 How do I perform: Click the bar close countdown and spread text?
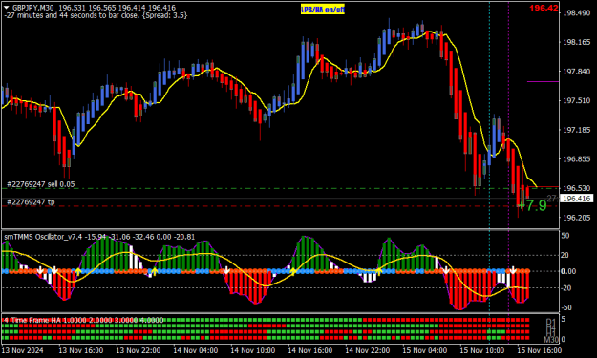click(96, 15)
